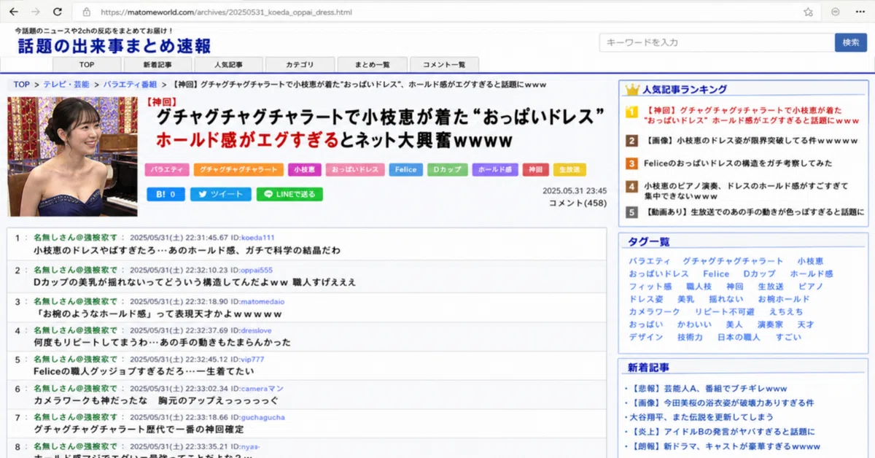Open ranking item 2 ドレス姿が限界突破
Screen dimensions: 875x458
[x=750, y=141]
